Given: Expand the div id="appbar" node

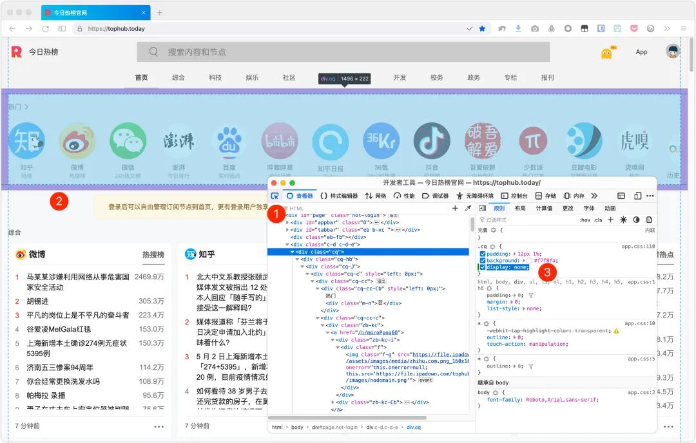Looking at the screenshot, I should pyautogui.click(x=287, y=223).
